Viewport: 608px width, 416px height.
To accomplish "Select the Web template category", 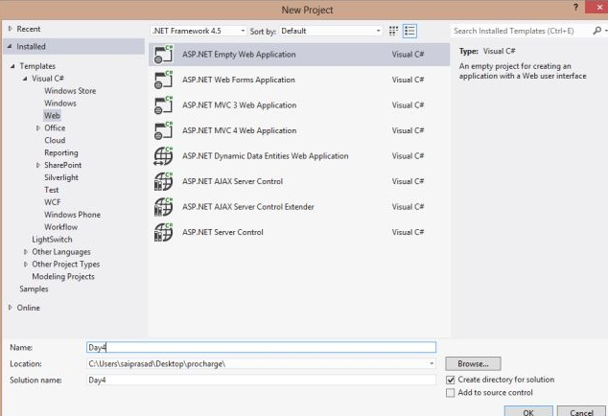I will pyautogui.click(x=52, y=116).
